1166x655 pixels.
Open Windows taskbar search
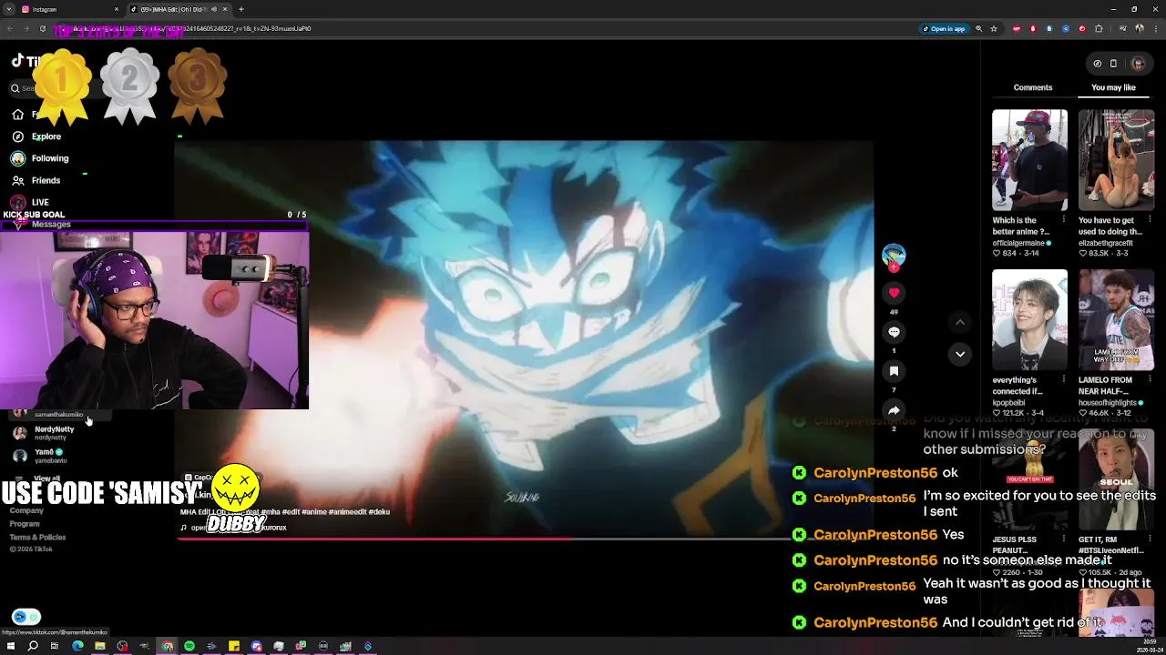(x=33, y=646)
